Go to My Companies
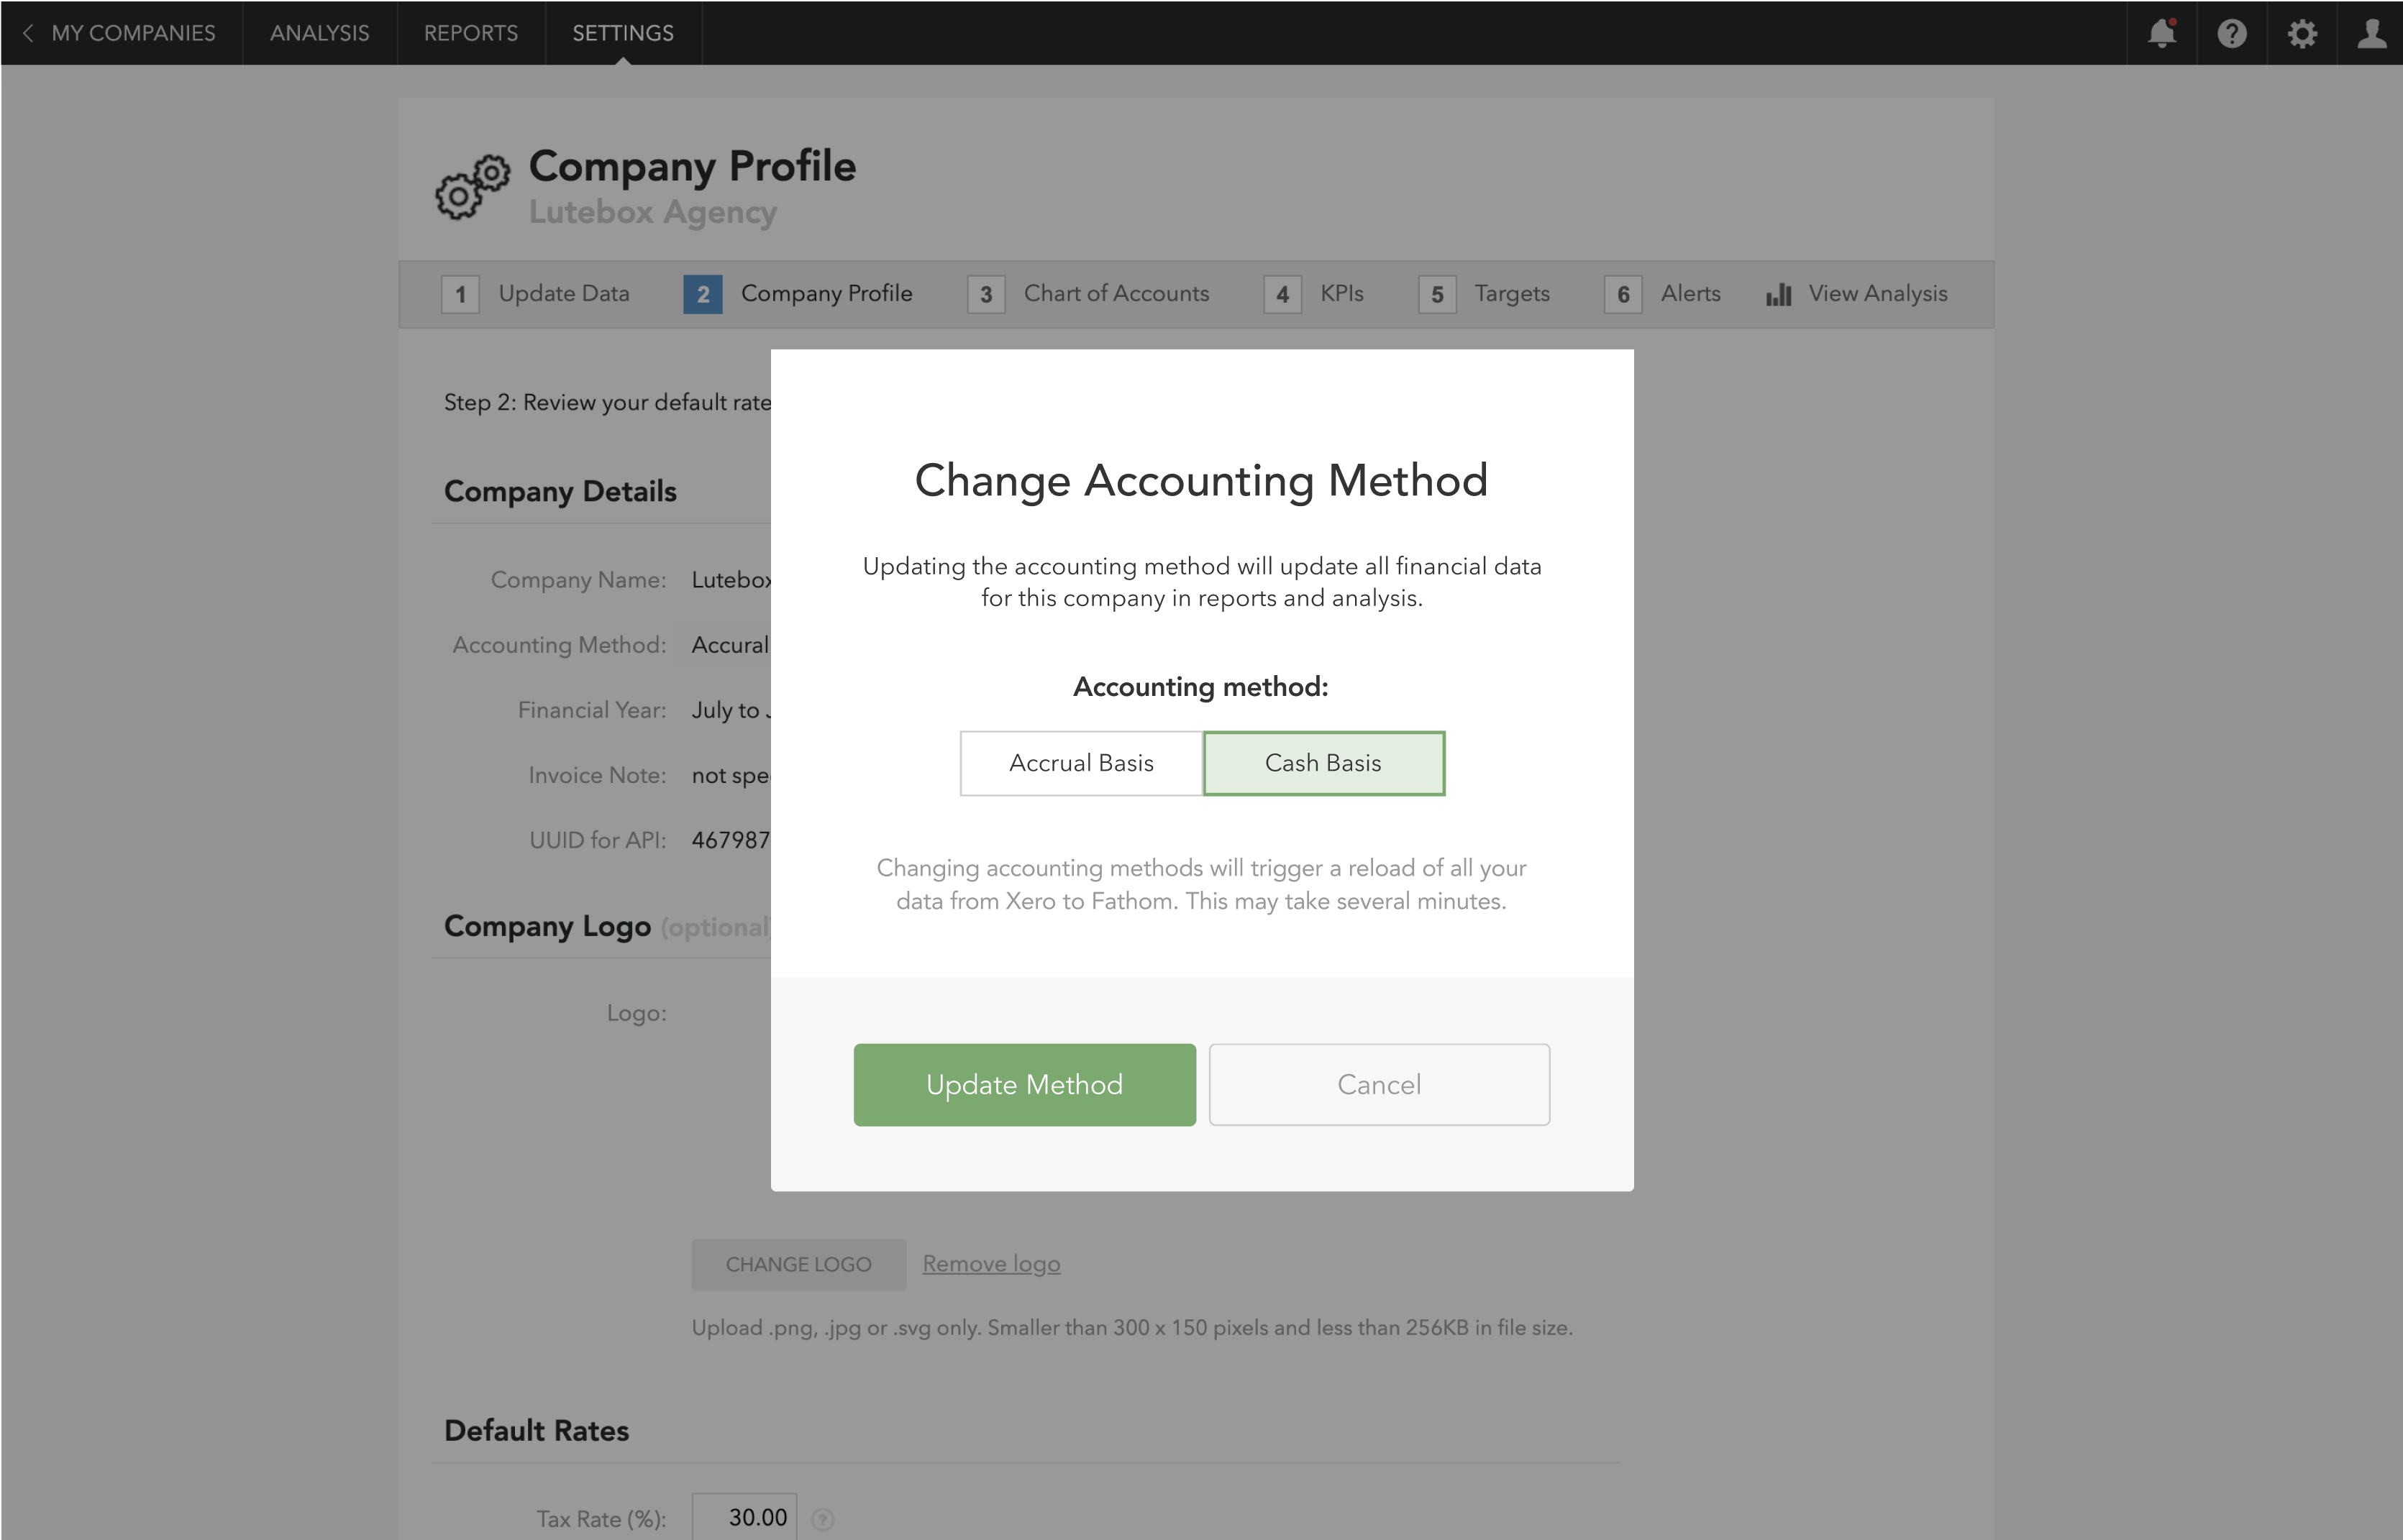Screen dimensions: 2403x1540 pos(133,33)
